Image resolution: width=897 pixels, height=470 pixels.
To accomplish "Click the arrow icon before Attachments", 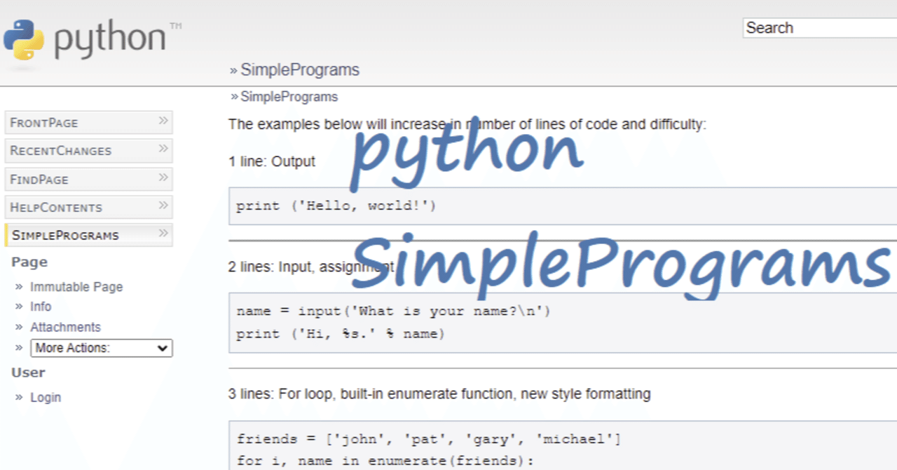I will pos(19,327).
